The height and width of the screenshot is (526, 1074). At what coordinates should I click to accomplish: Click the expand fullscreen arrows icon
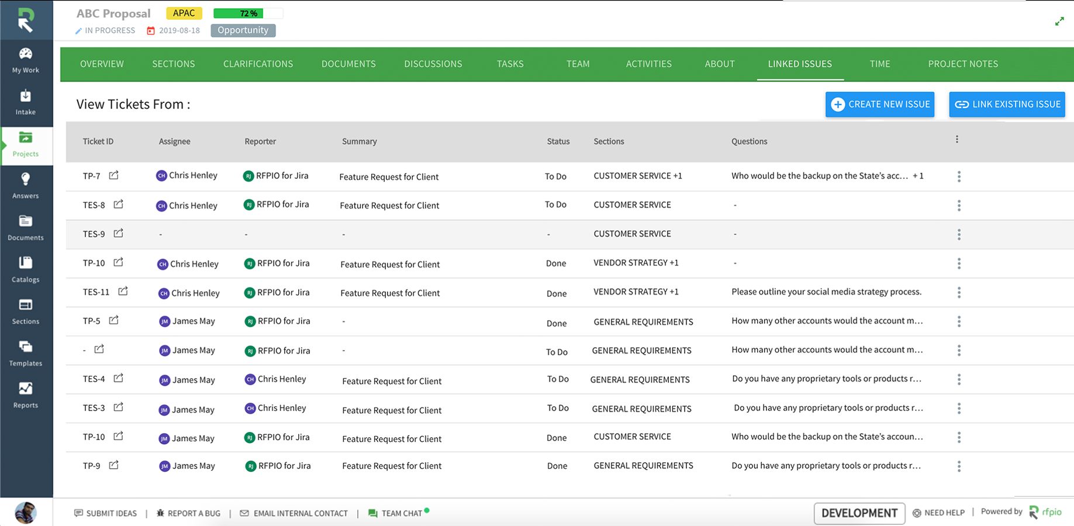pyautogui.click(x=1059, y=22)
